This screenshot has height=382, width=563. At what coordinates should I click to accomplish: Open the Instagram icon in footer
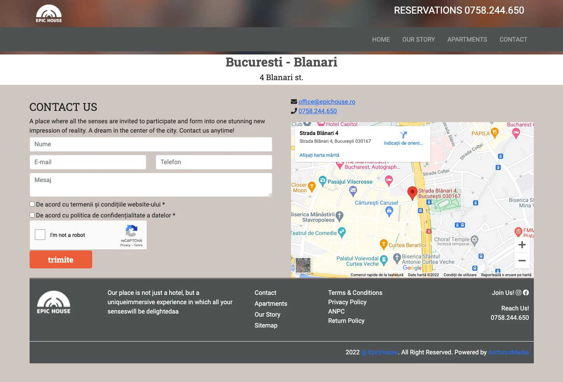click(x=518, y=293)
